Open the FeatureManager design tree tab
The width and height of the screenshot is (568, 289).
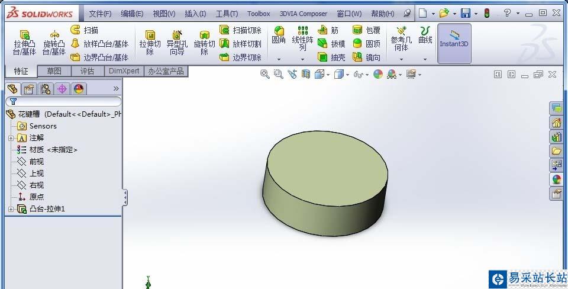coord(12,88)
